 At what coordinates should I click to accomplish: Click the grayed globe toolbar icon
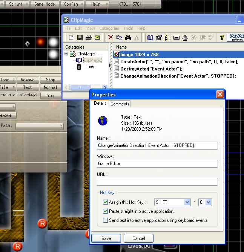click(193, 38)
